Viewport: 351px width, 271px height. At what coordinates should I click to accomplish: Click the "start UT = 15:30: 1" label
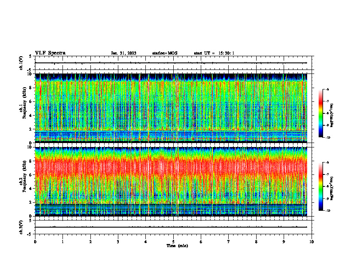tap(214, 53)
